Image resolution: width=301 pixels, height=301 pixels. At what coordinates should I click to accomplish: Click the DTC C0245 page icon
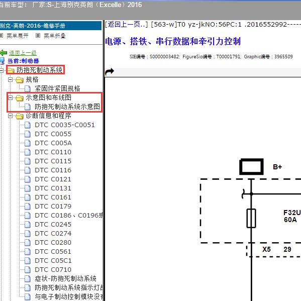[28, 225]
